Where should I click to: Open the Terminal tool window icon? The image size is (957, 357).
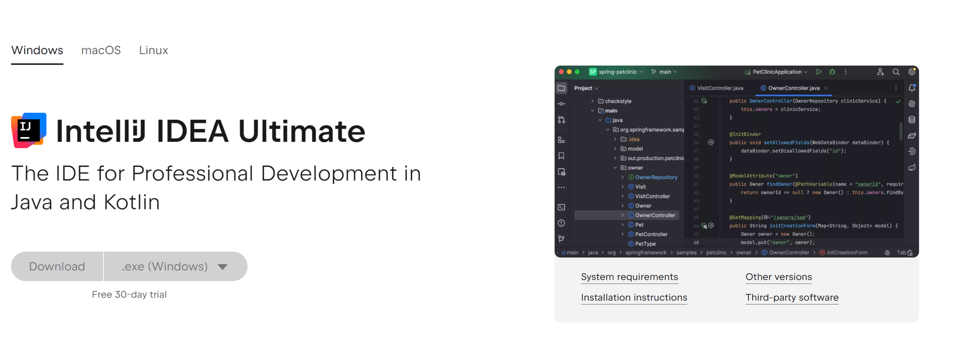(561, 207)
